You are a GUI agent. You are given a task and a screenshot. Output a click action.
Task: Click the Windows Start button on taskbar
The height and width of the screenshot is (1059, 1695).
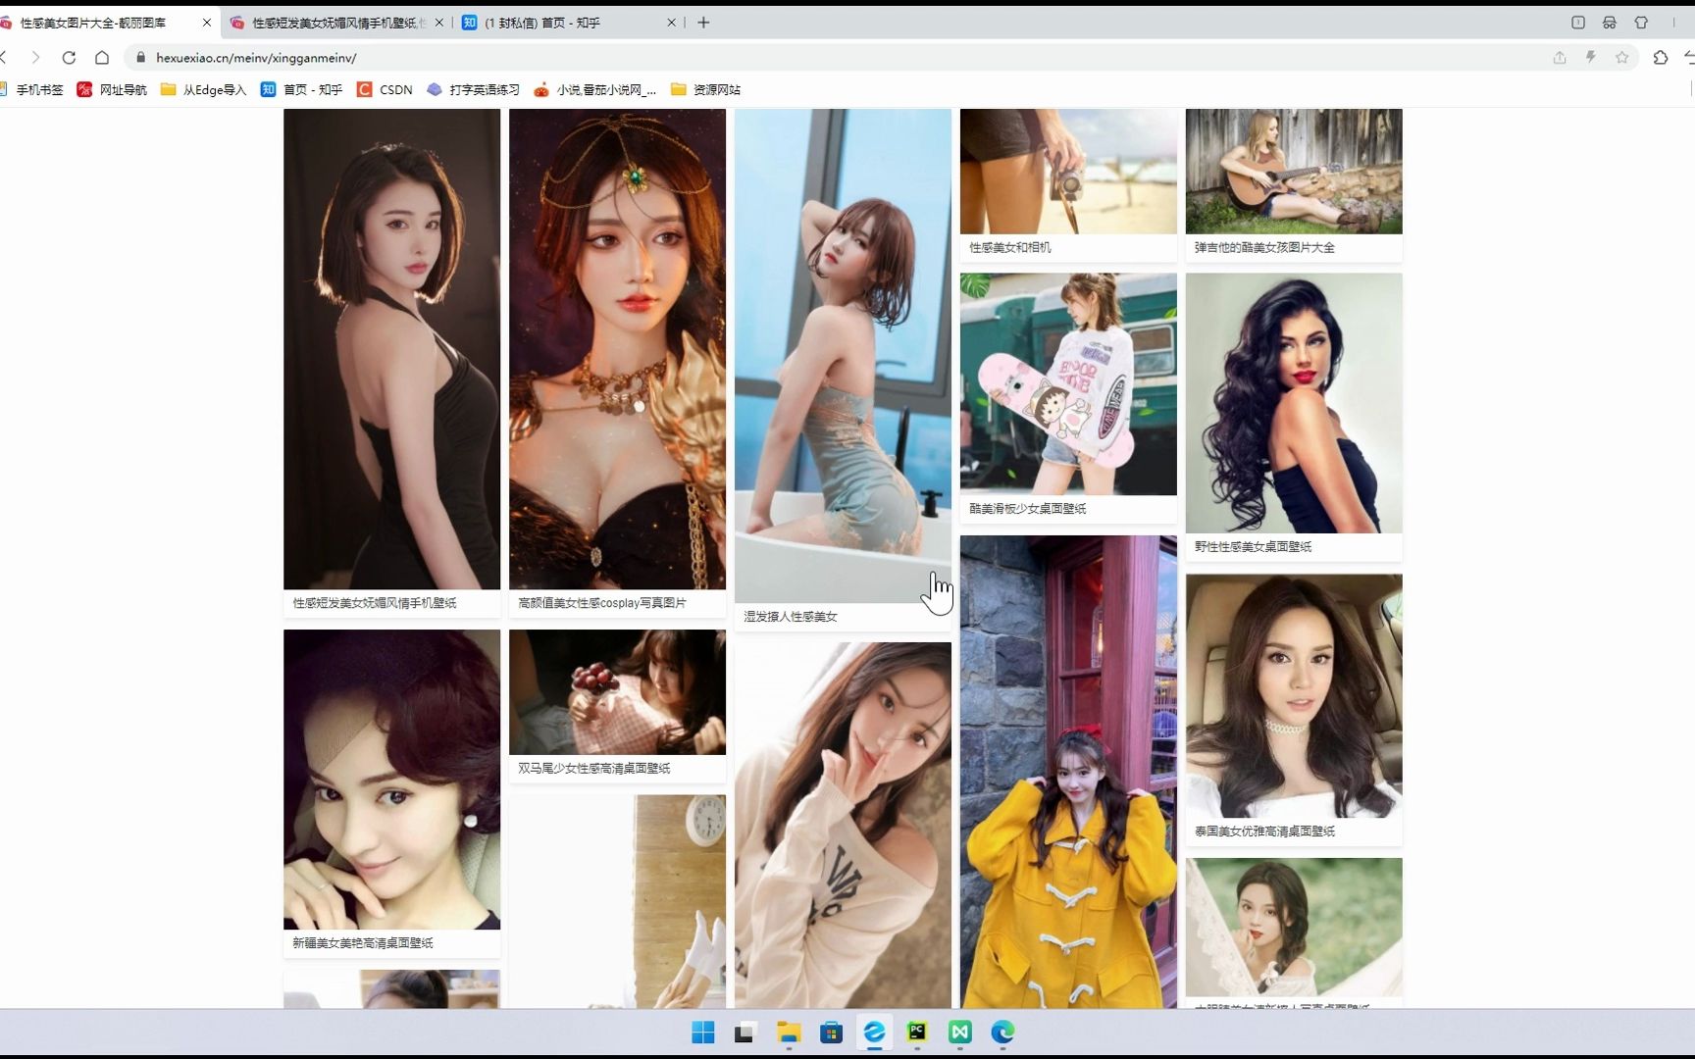pyautogui.click(x=703, y=1033)
